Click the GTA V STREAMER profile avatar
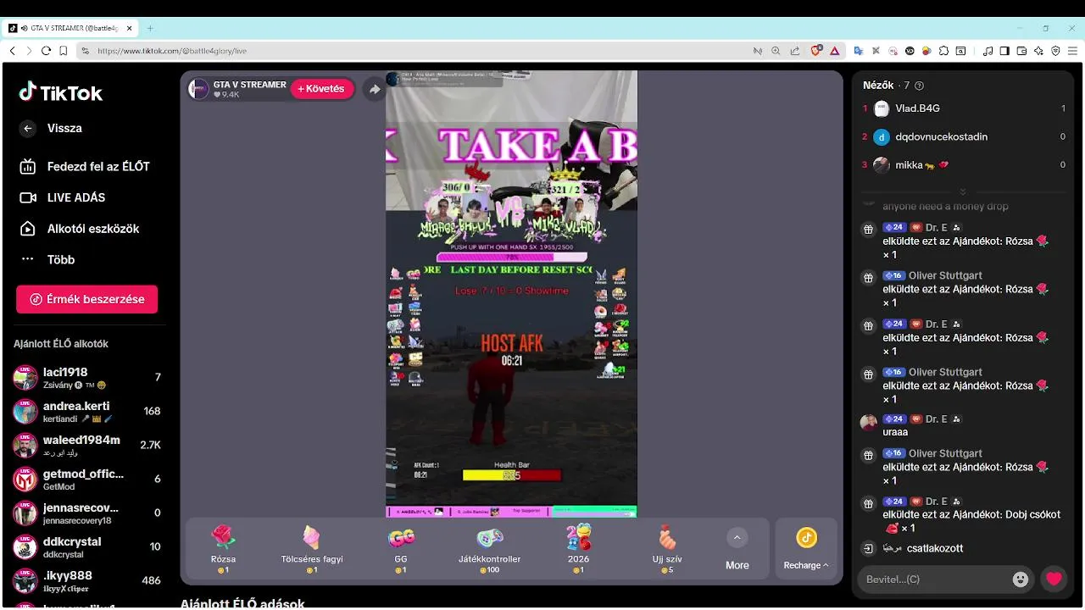The image size is (1085, 610). [x=198, y=89]
